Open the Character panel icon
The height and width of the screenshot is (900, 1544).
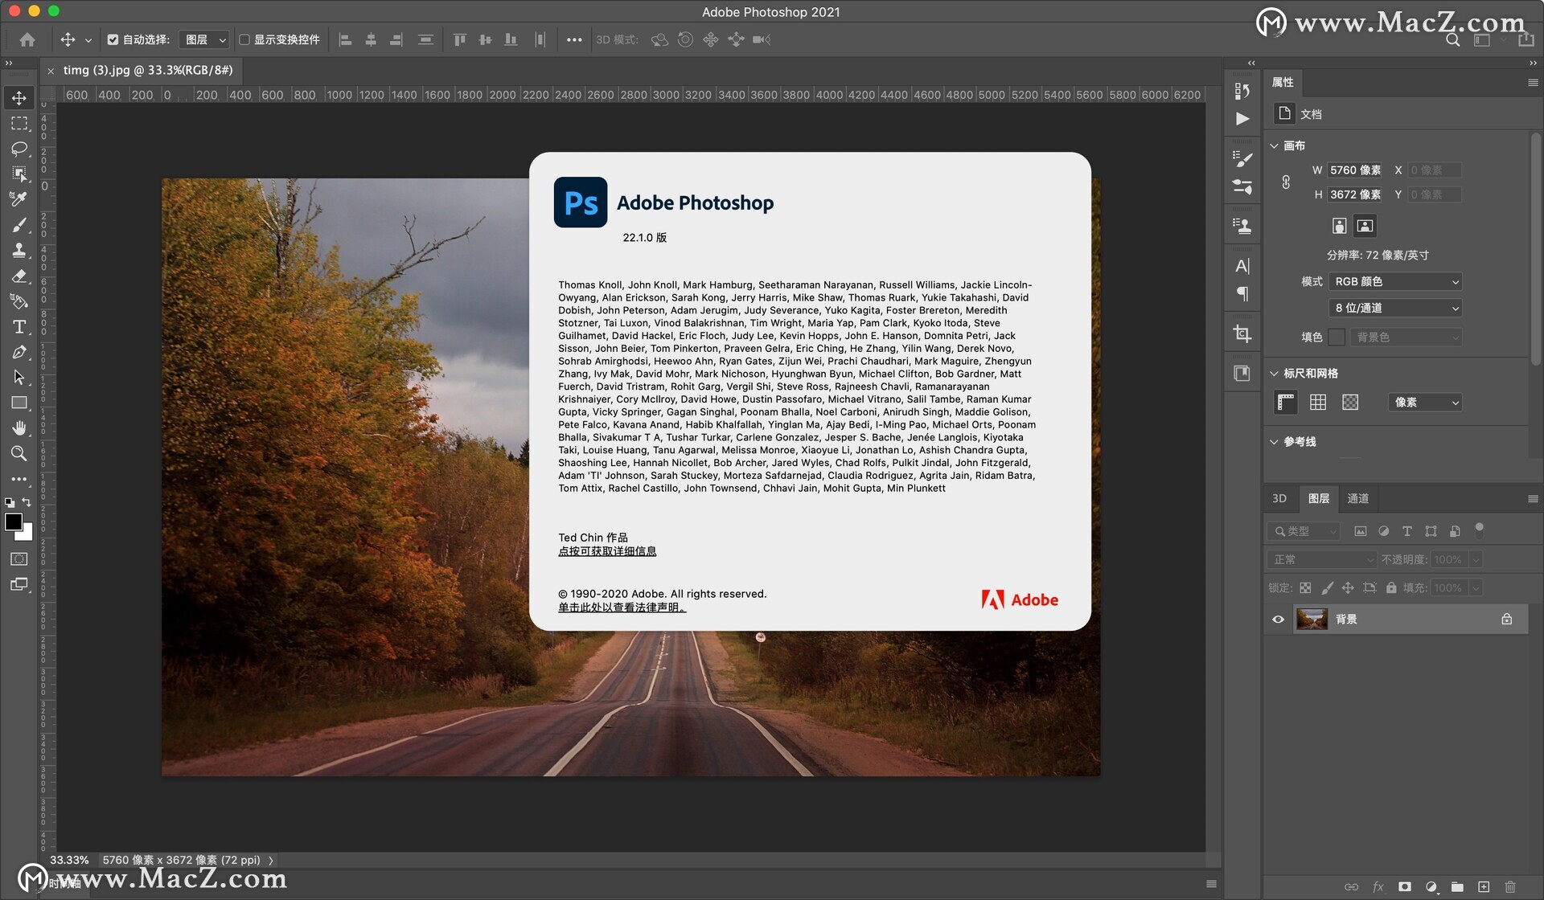1242,266
